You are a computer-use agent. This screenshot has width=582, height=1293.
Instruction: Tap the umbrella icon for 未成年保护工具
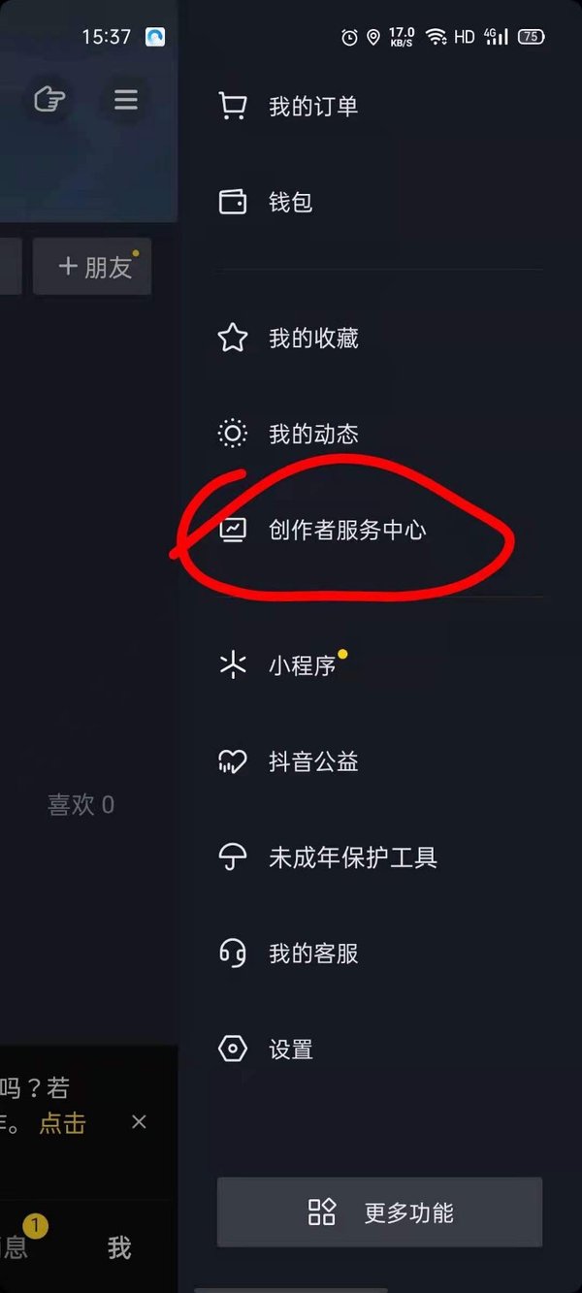click(x=233, y=857)
